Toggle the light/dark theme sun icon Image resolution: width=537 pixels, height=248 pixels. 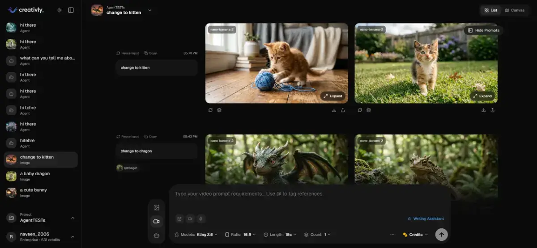point(60,10)
